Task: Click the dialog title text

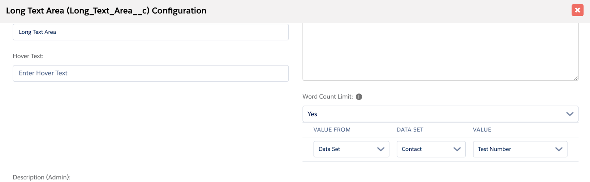Action: 106,11
